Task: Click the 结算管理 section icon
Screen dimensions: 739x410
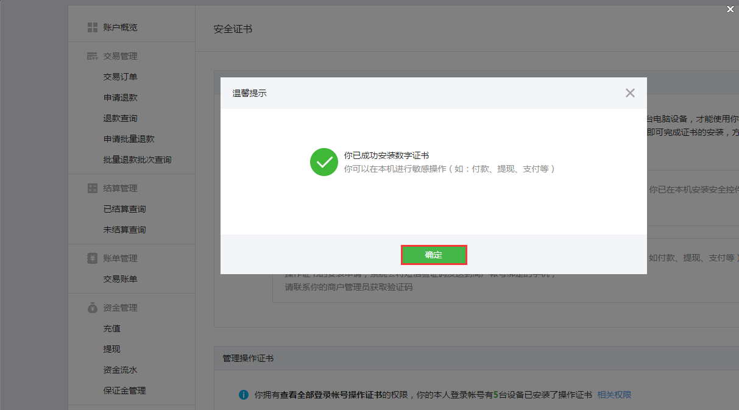Action: [x=93, y=188]
